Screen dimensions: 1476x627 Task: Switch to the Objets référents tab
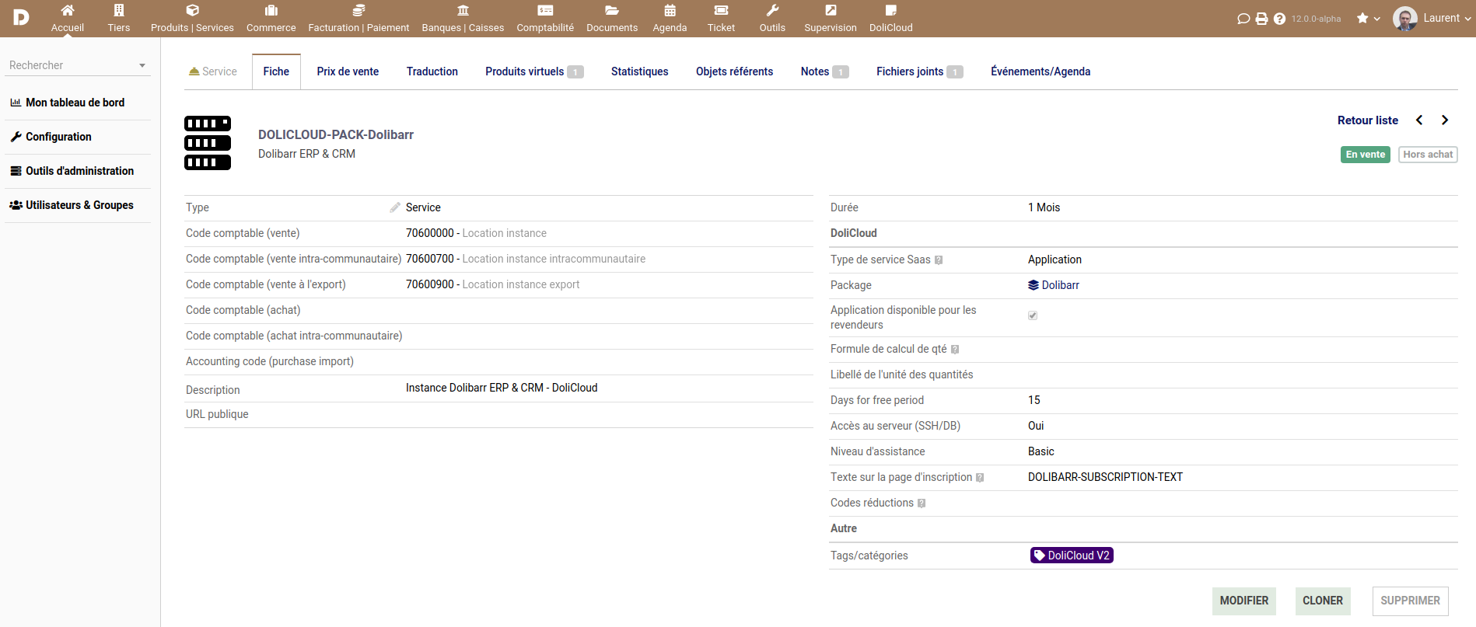[734, 71]
